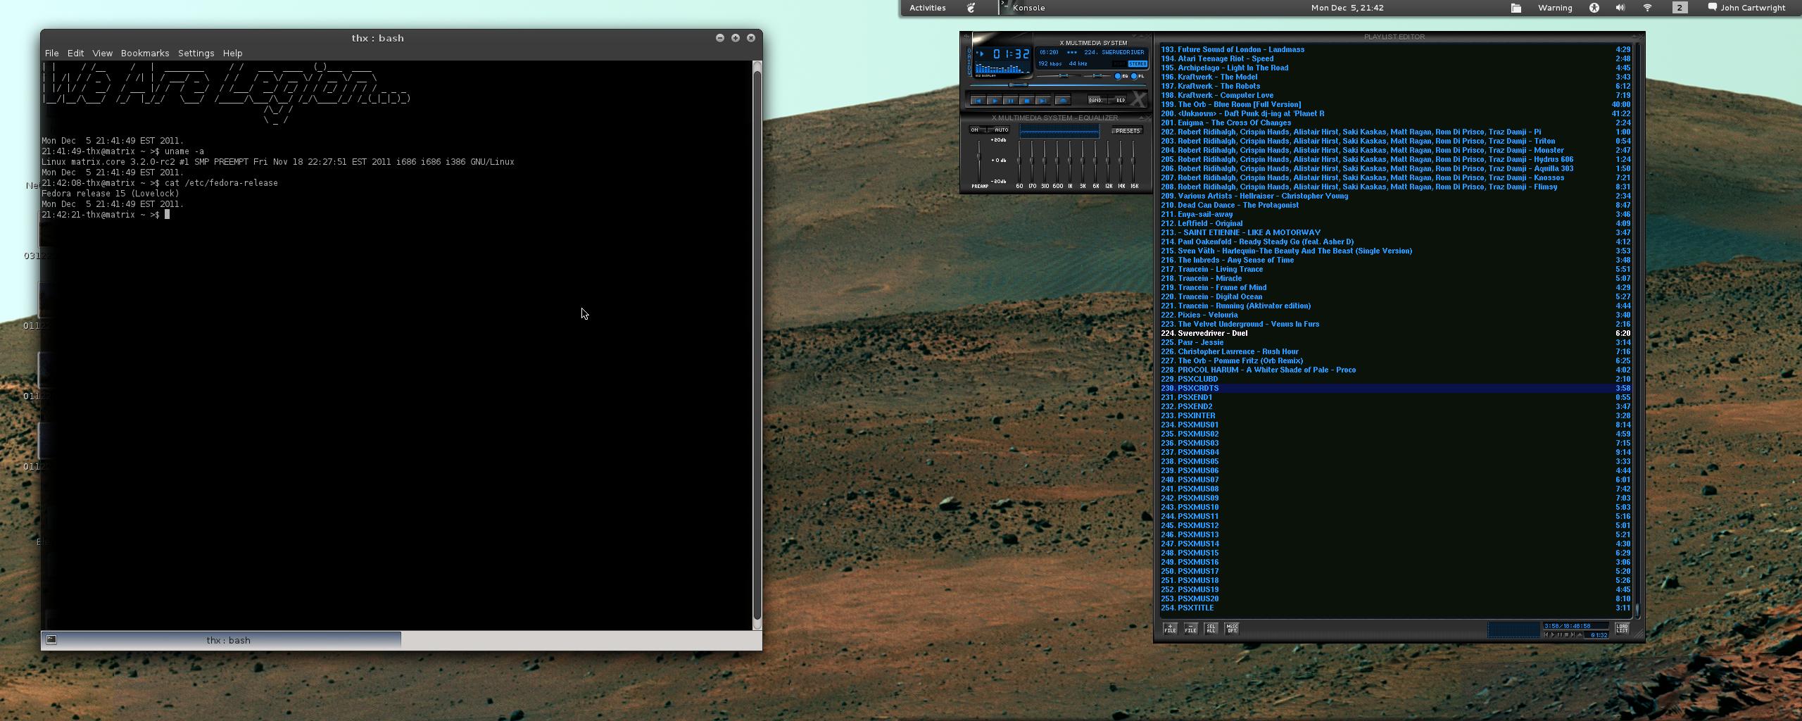1802x721 pixels.
Task: Click the -FILE icon to remove a track
Action: 1190,629
